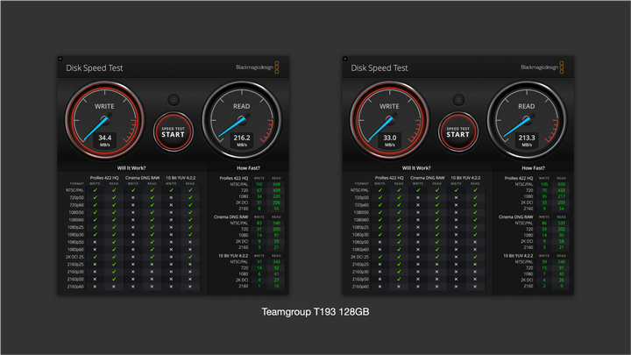Click ProRes 422 HQ read value 659
This screenshot has height=355, width=631.
pos(276,184)
